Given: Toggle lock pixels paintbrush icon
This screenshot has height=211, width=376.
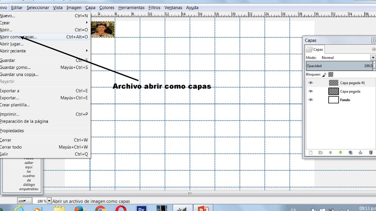Looking at the screenshot, I should [324, 75].
